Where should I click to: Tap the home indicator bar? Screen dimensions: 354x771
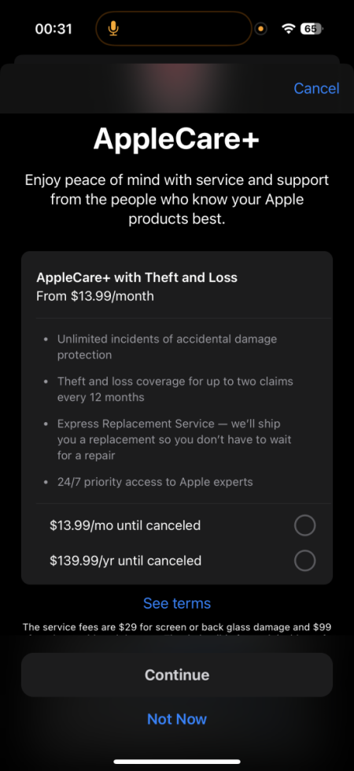point(177,762)
